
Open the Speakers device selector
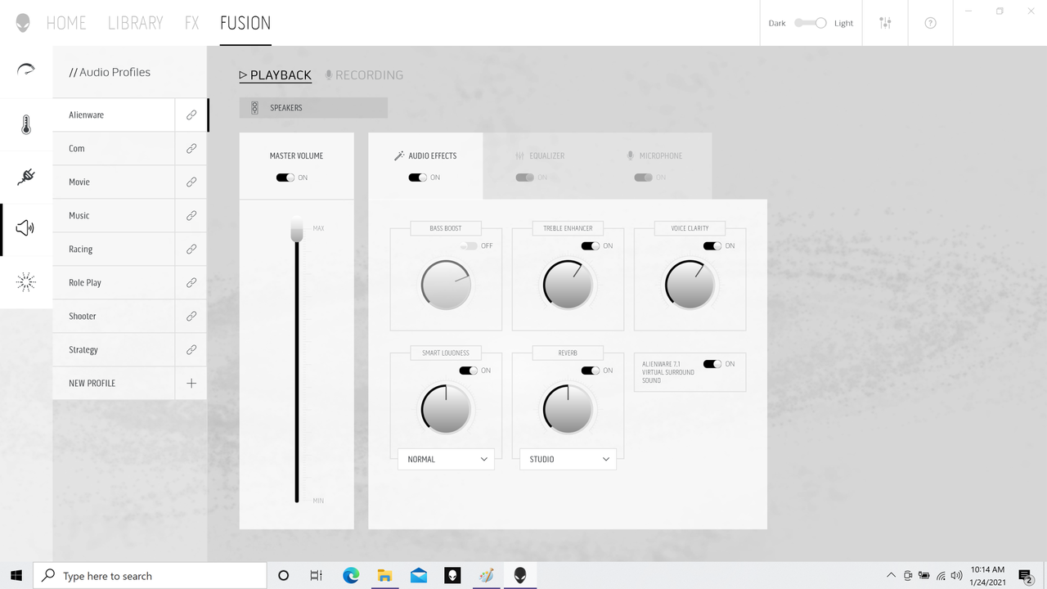313,108
